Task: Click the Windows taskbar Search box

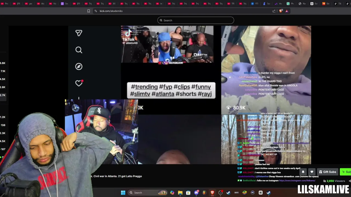Action: [x=148, y=193]
